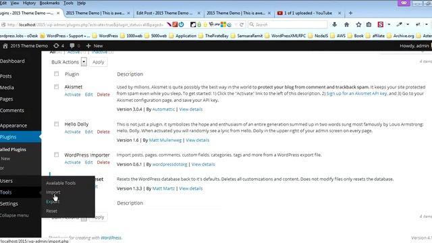Open the wordpressdotorg author link

point(169,164)
